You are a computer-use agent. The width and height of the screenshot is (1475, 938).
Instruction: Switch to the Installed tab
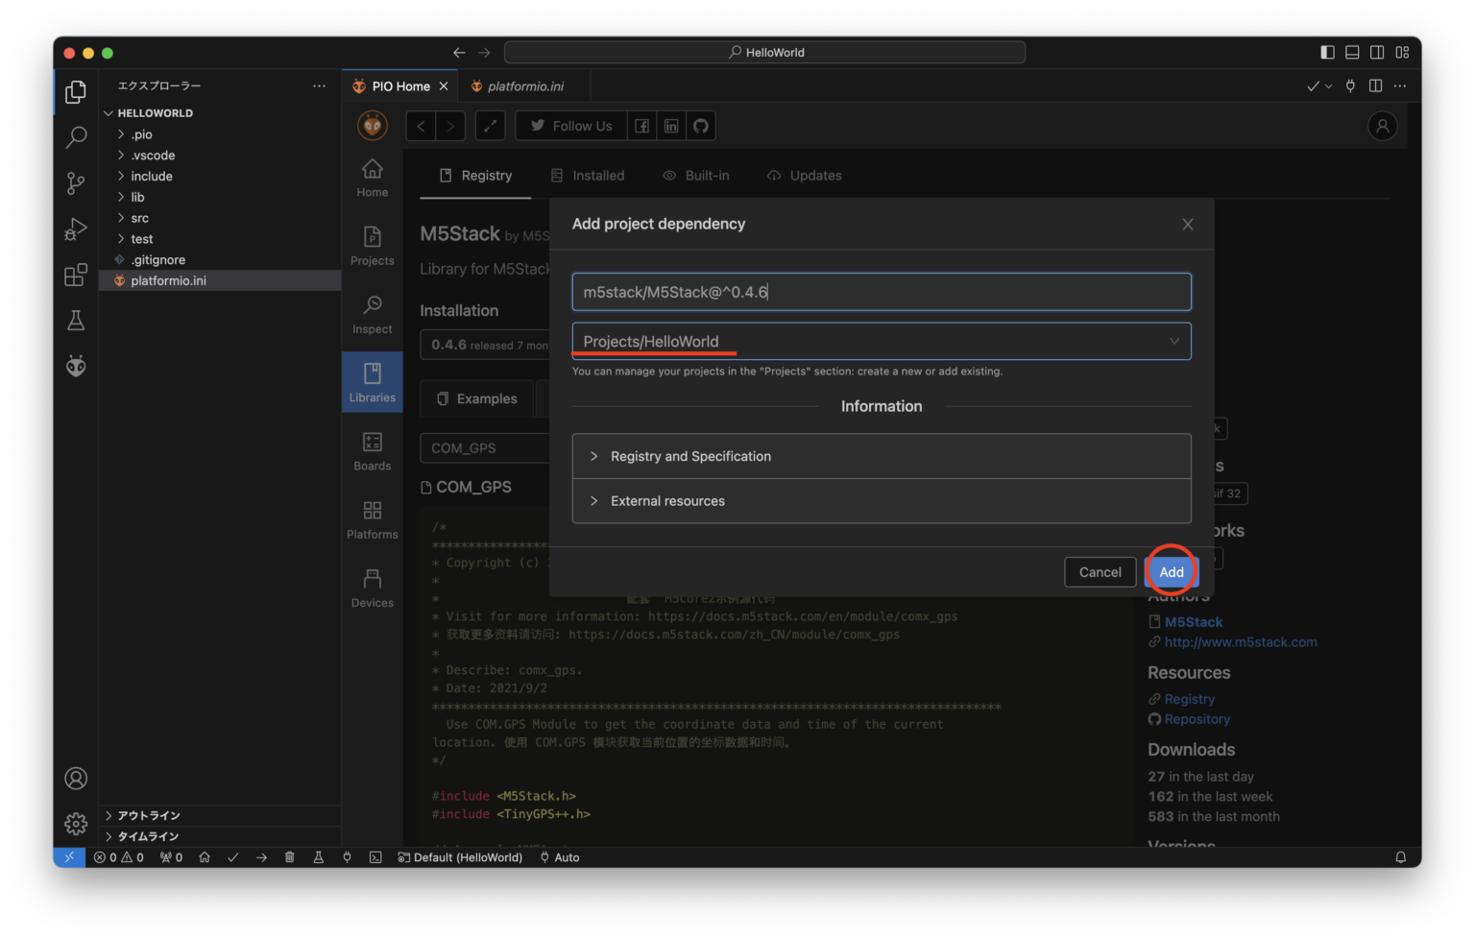coord(588,176)
